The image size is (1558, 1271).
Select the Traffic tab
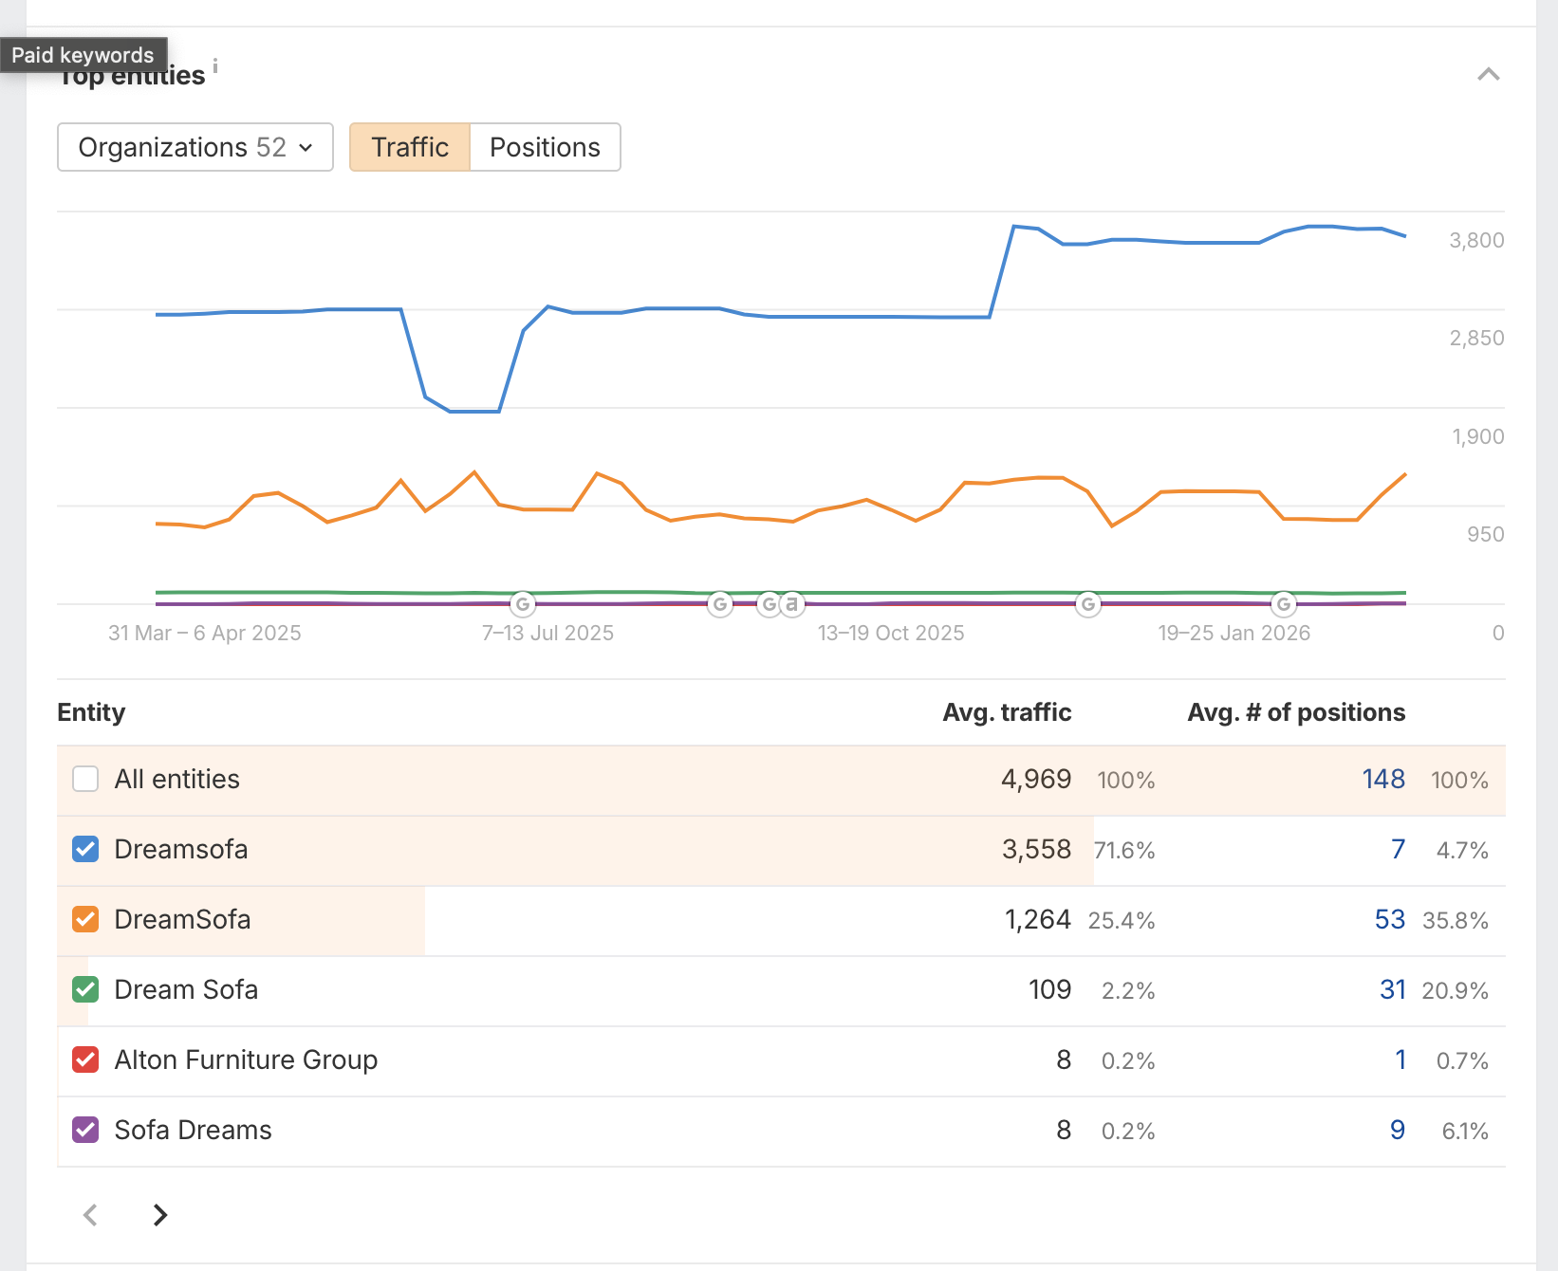coord(409,147)
